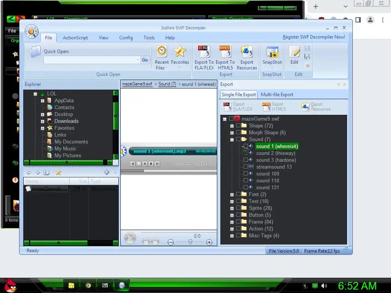Click Export HTML5 in Export panel
The image size is (391, 293).
[x=274, y=107]
